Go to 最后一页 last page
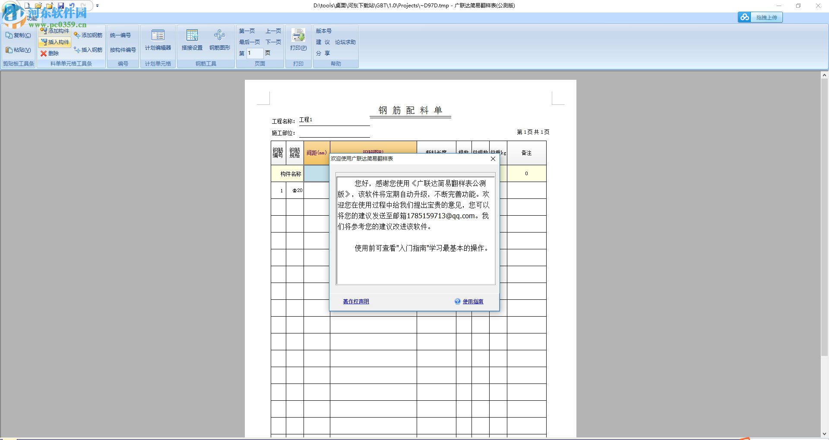This screenshot has width=829, height=440. pos(250,42)
